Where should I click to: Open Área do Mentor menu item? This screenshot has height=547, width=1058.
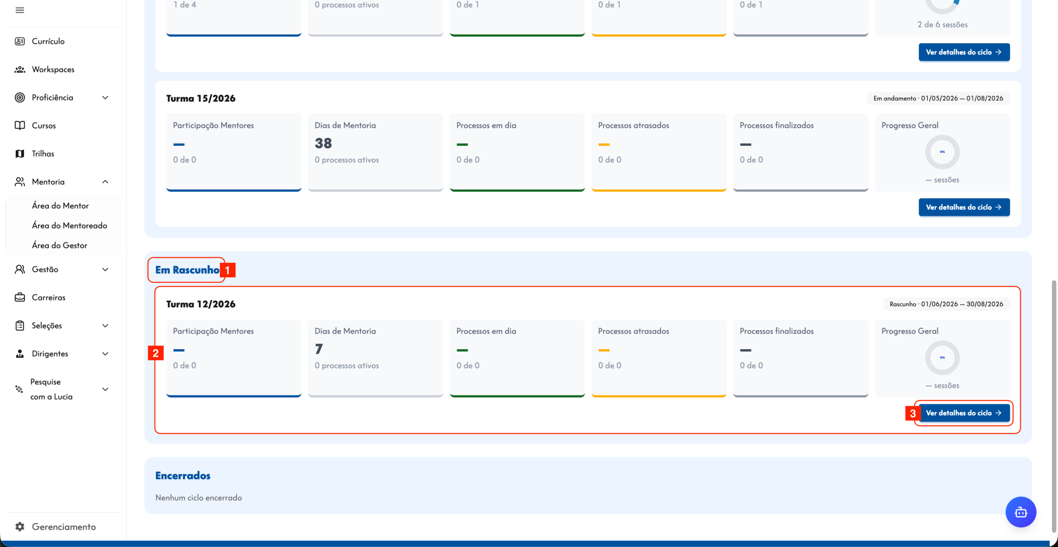(60, 206)
